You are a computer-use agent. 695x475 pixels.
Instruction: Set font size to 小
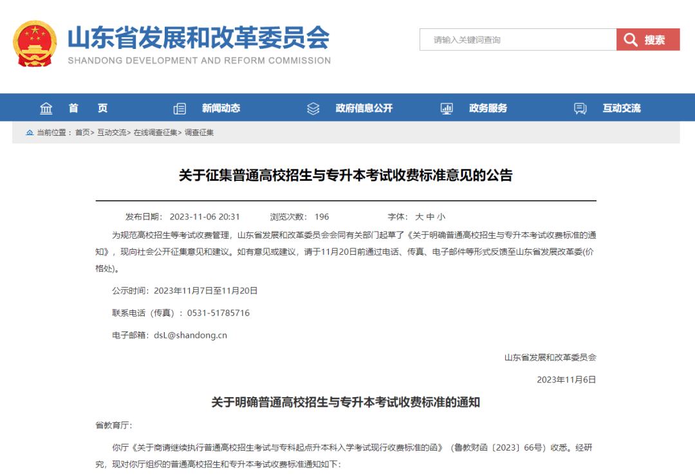point(441,217)
